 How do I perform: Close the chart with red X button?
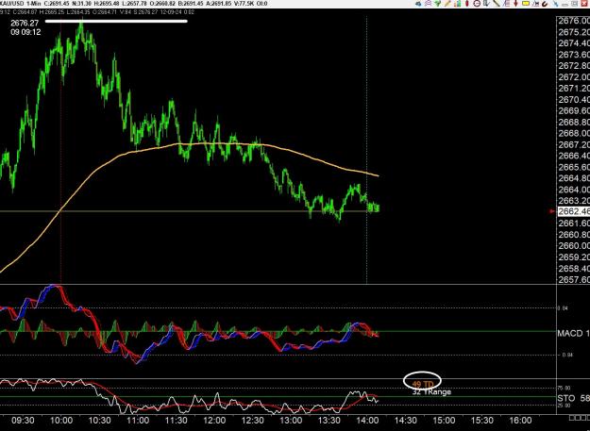coord(584,4)
